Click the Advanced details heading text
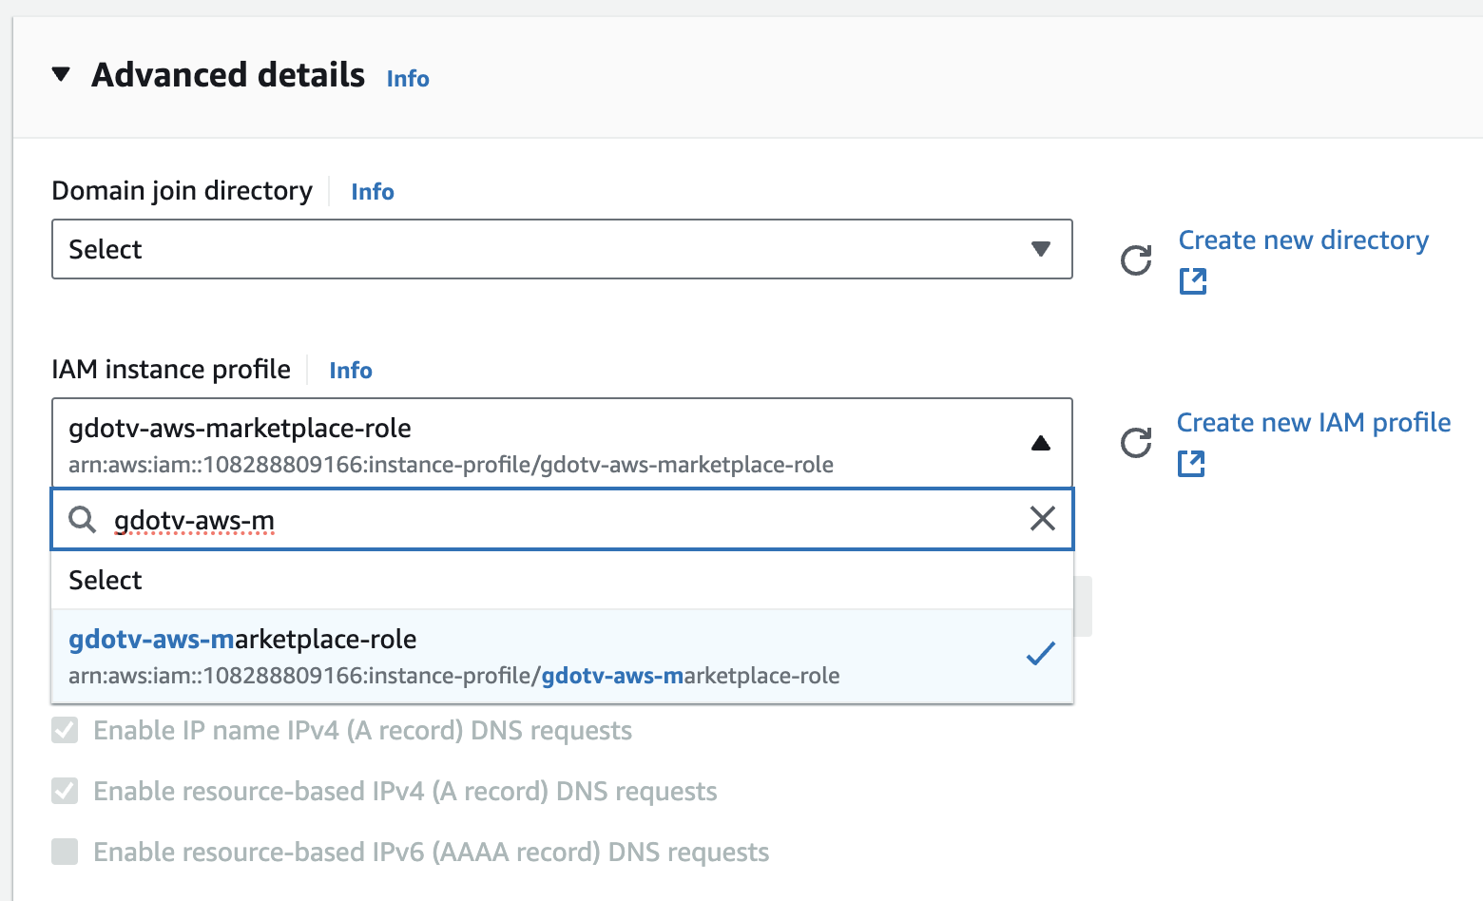 [228, 74]
